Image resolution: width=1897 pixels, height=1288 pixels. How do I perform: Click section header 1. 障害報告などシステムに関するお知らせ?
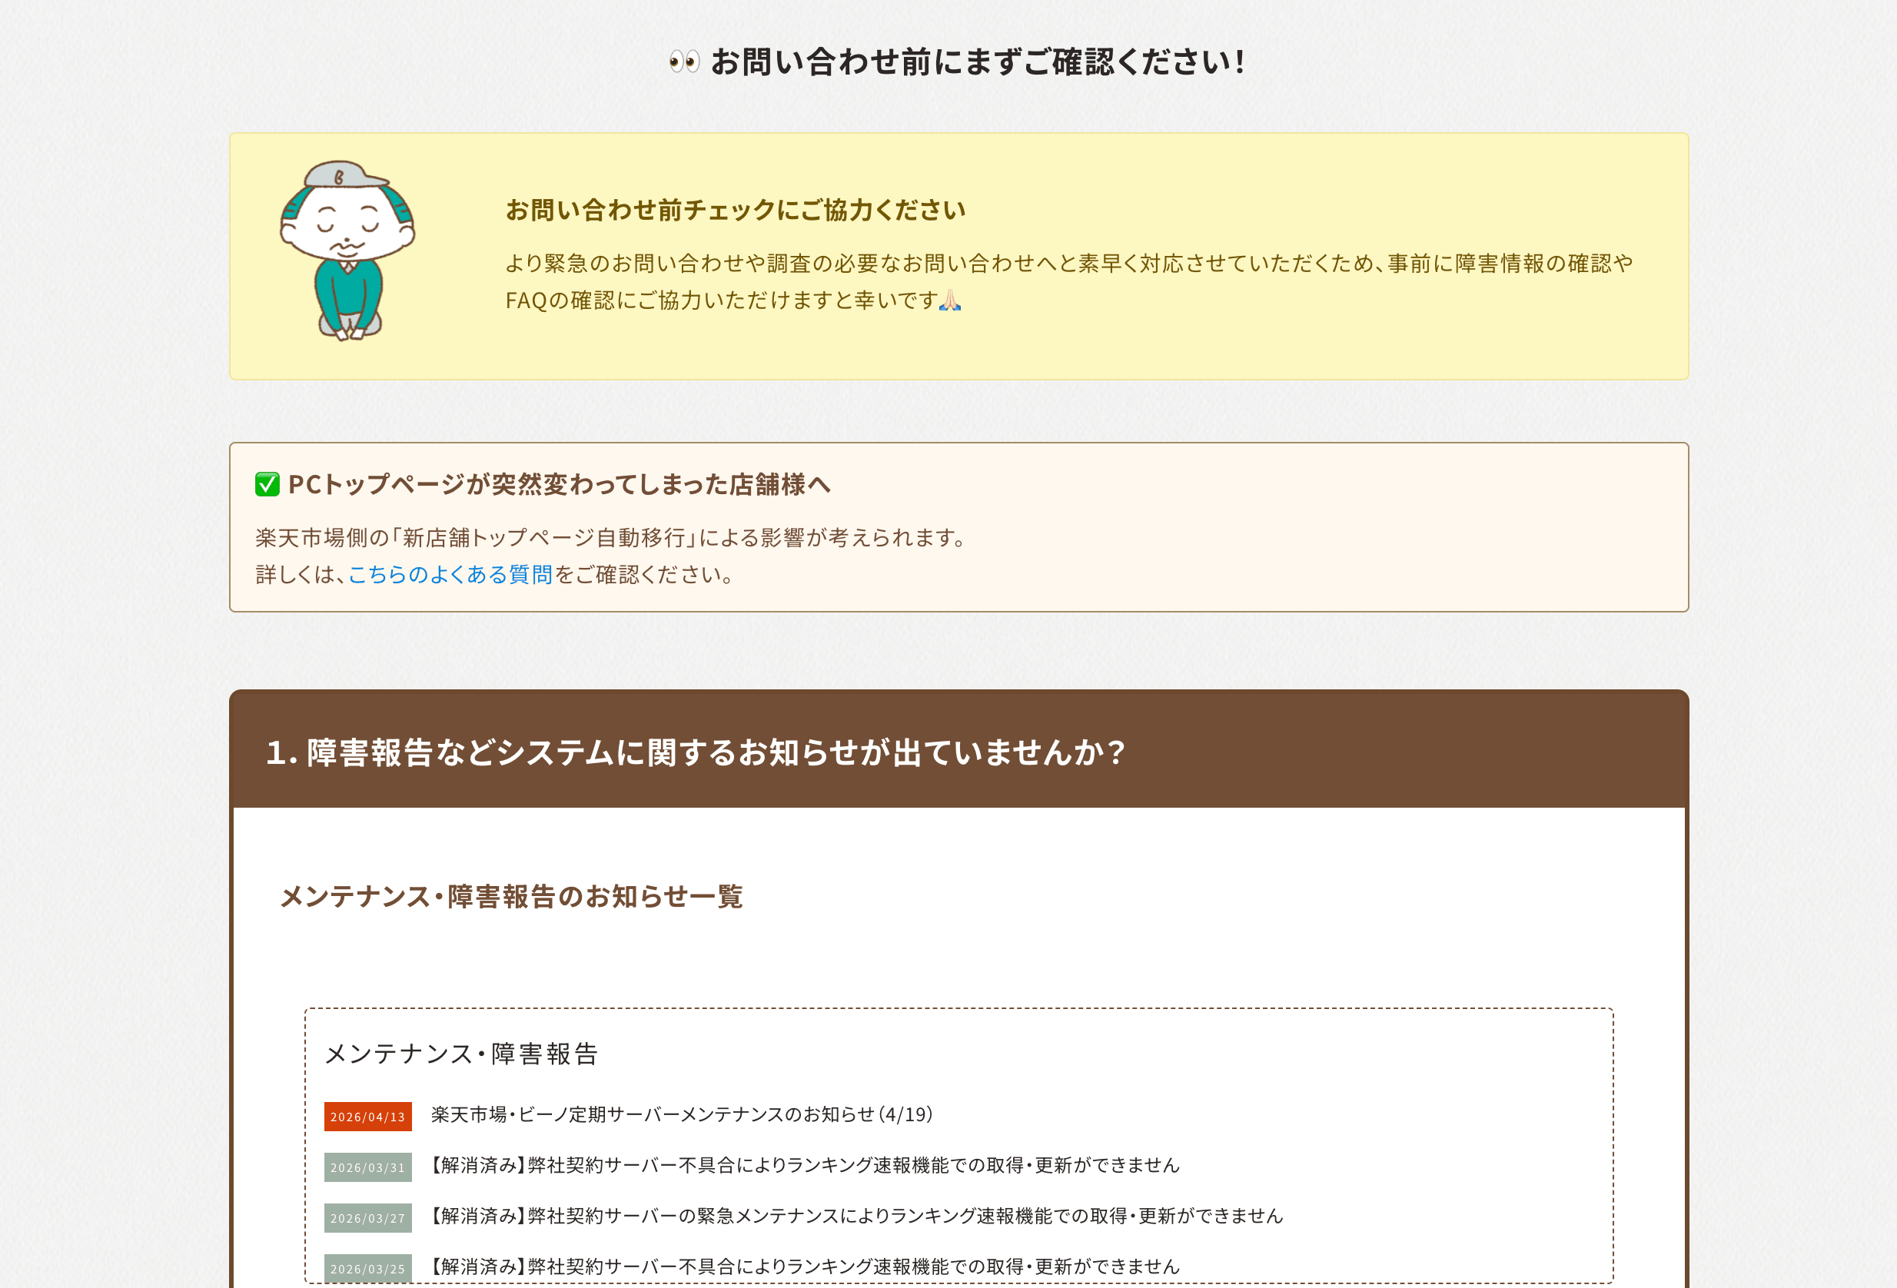click(696, 752)
